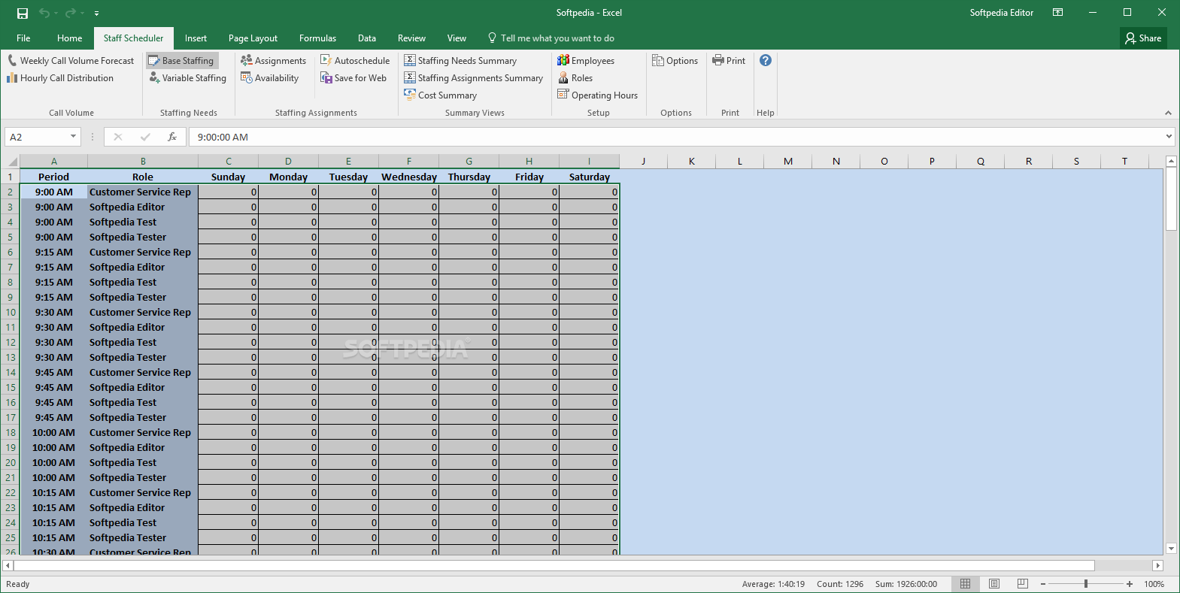Open the Help question mark icon
The image size is (1180, 593).
(x=766, y=60)
